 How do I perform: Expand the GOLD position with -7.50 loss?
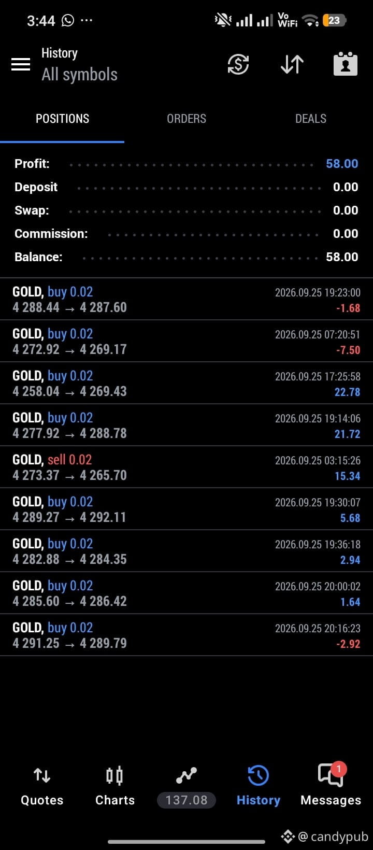pyautogui.click(x=187, y=341)
